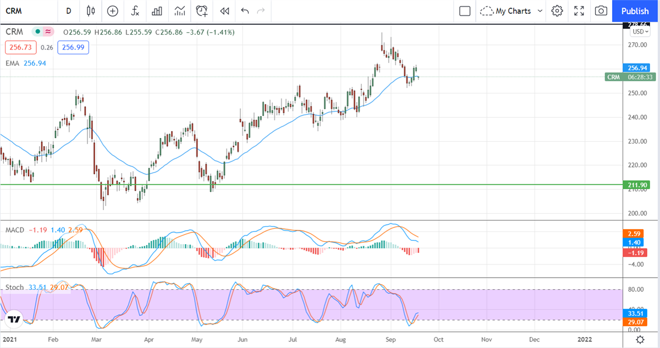Take a chart snapshot with the camera icon
This screenshot has width=660, height=348.
point(601,11)
